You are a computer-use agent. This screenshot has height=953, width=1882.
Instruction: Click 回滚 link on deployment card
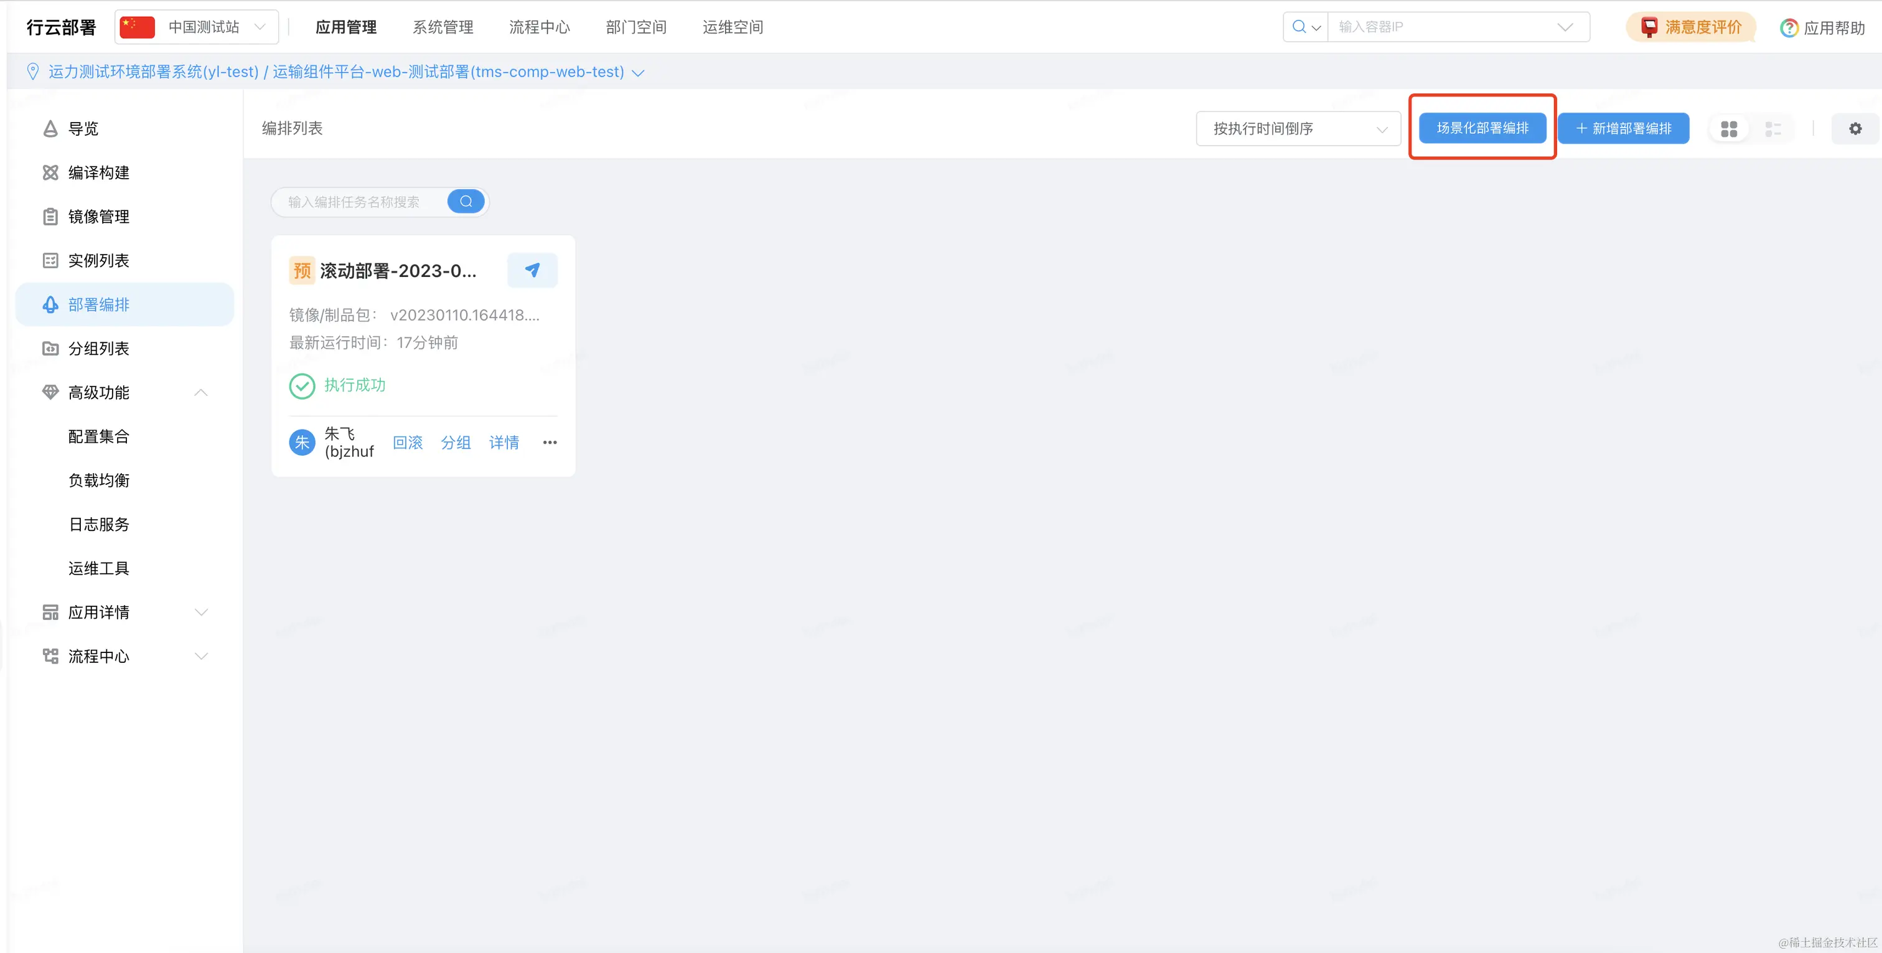(x=408, y=442)
